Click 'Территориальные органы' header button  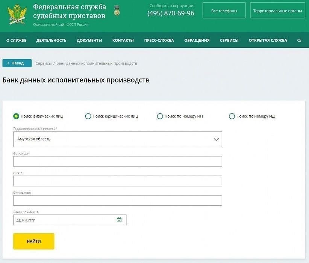pos(277,11)
